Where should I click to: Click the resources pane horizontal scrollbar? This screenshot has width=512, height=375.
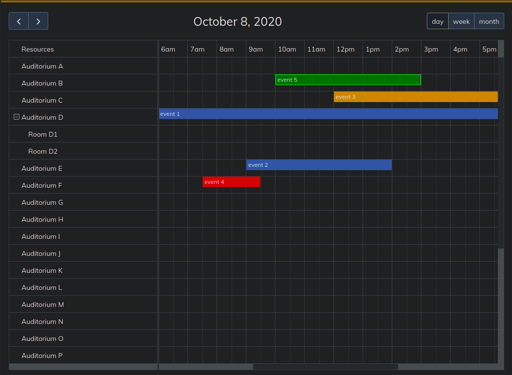(83, 367)
